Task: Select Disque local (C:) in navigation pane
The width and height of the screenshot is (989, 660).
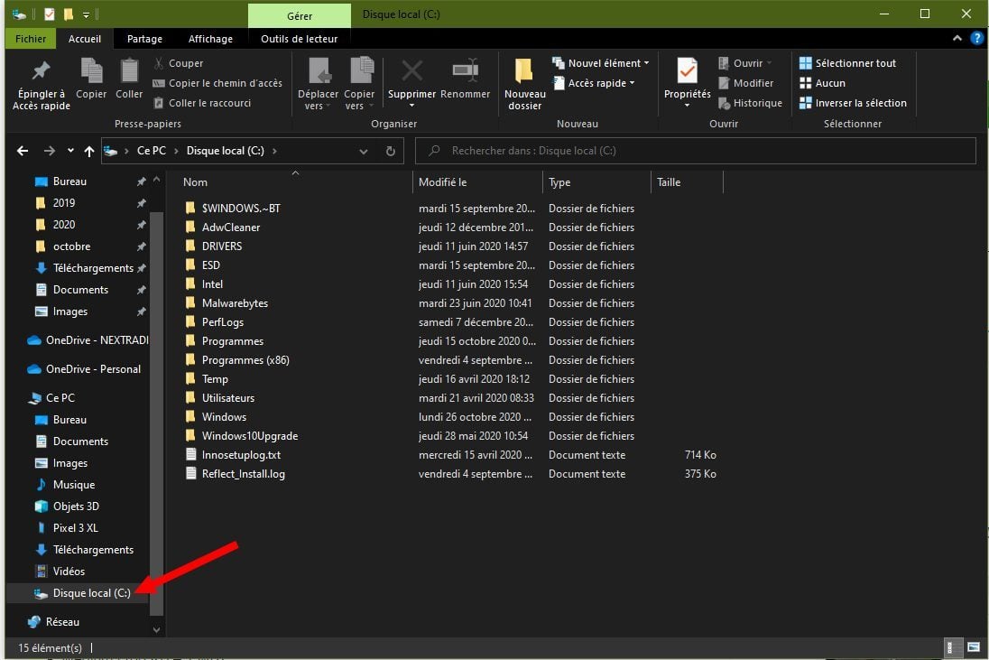Action: click(91, 593)
